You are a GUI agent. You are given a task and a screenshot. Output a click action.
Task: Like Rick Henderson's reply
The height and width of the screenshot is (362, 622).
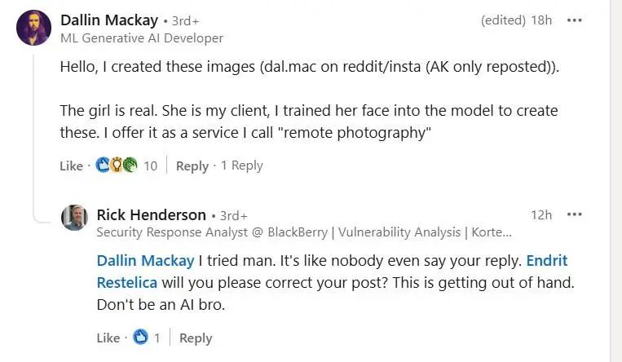pyautogui.click(x=108, y=338)
